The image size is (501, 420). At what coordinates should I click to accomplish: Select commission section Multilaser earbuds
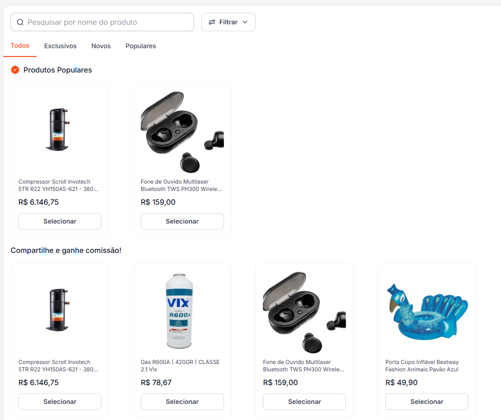(305, 402)
